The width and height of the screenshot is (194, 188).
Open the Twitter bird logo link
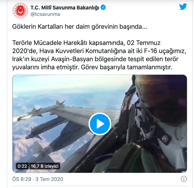tap(183, 7)
